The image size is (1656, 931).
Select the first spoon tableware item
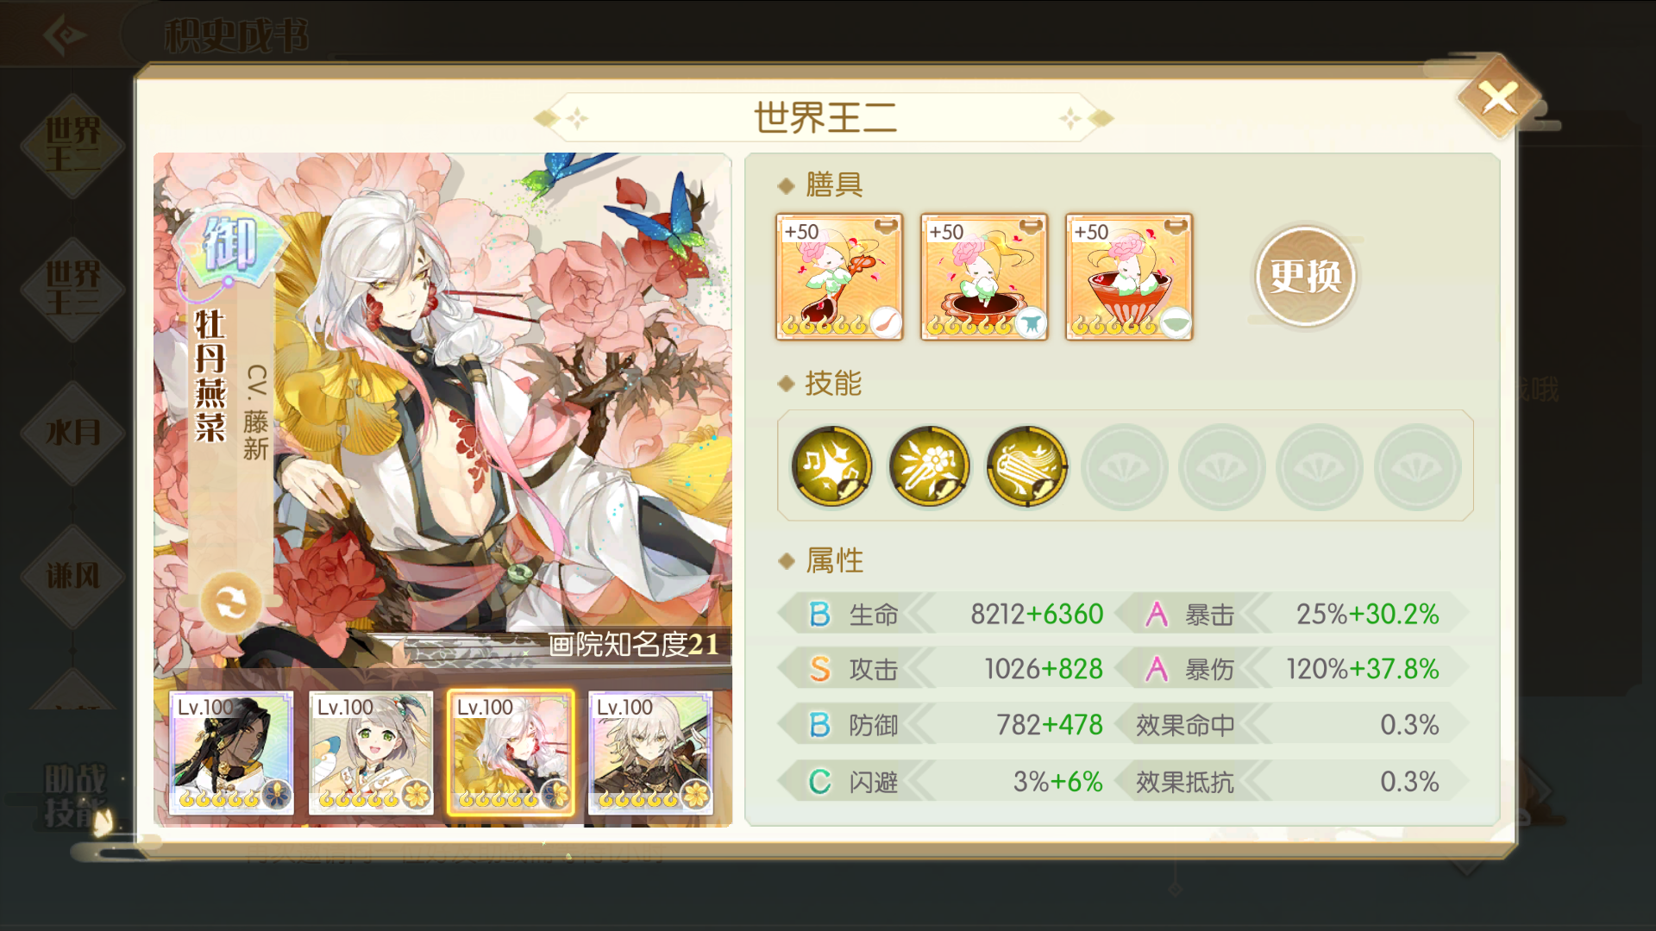[x=839, y=277]
